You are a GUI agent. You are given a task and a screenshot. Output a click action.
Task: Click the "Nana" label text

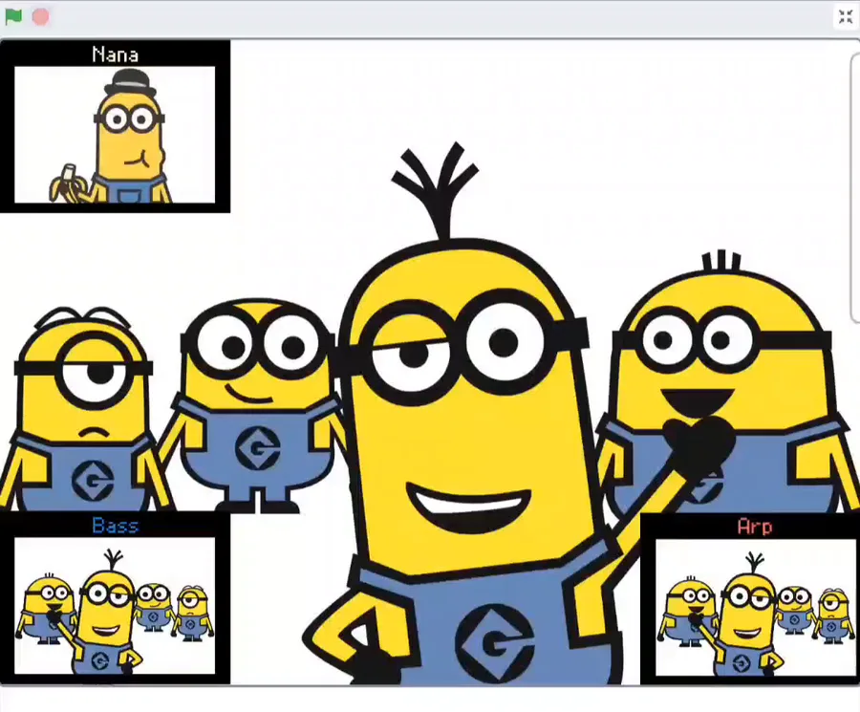point(116,54)
